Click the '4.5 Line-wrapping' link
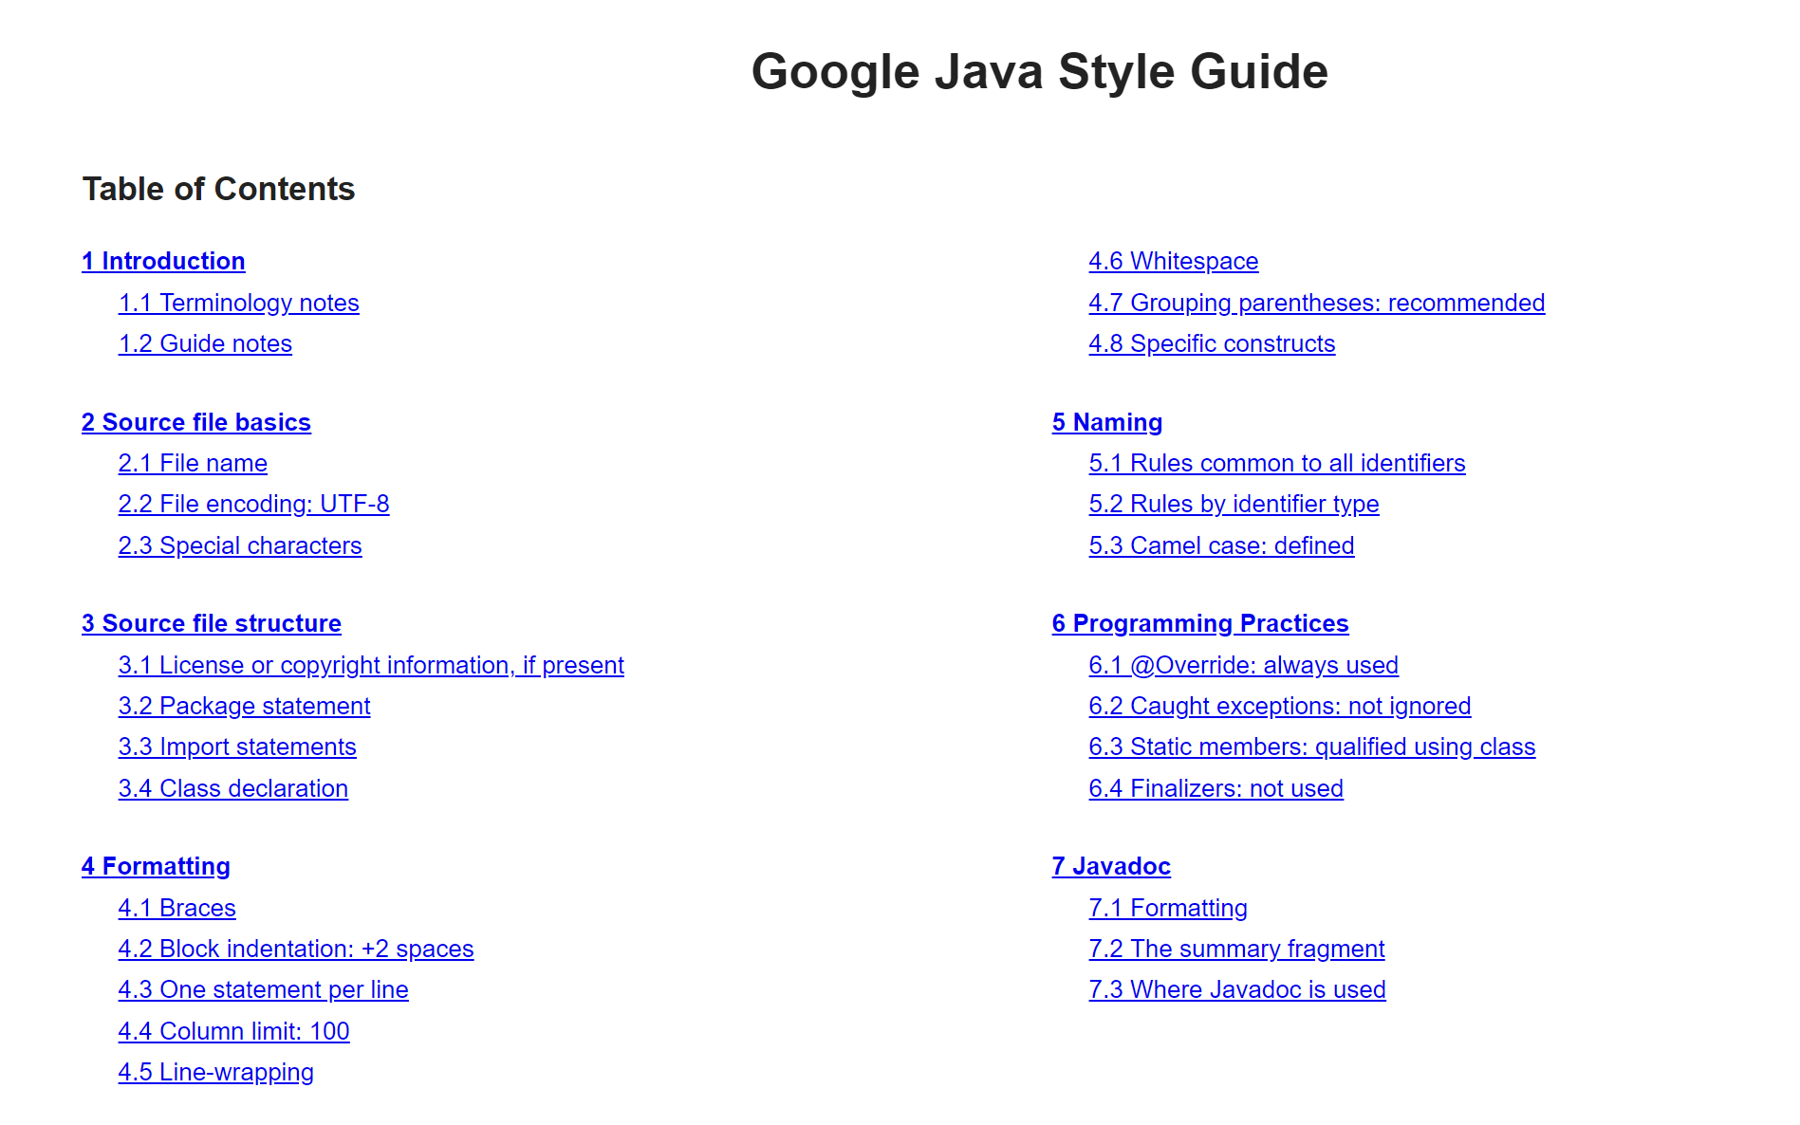 coord(216,1072)
